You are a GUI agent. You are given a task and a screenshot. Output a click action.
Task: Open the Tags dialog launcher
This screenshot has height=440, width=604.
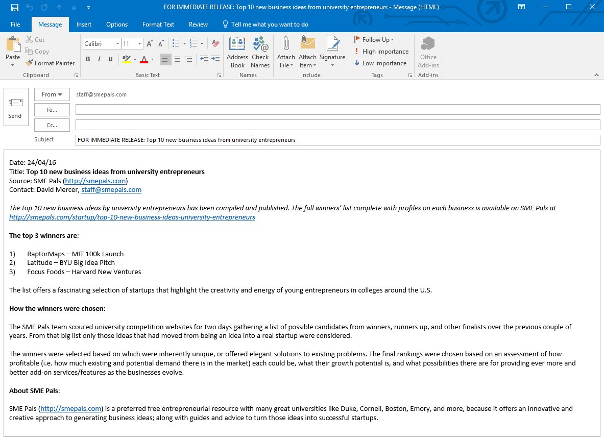pyautogui.click(x=410, y=76)
